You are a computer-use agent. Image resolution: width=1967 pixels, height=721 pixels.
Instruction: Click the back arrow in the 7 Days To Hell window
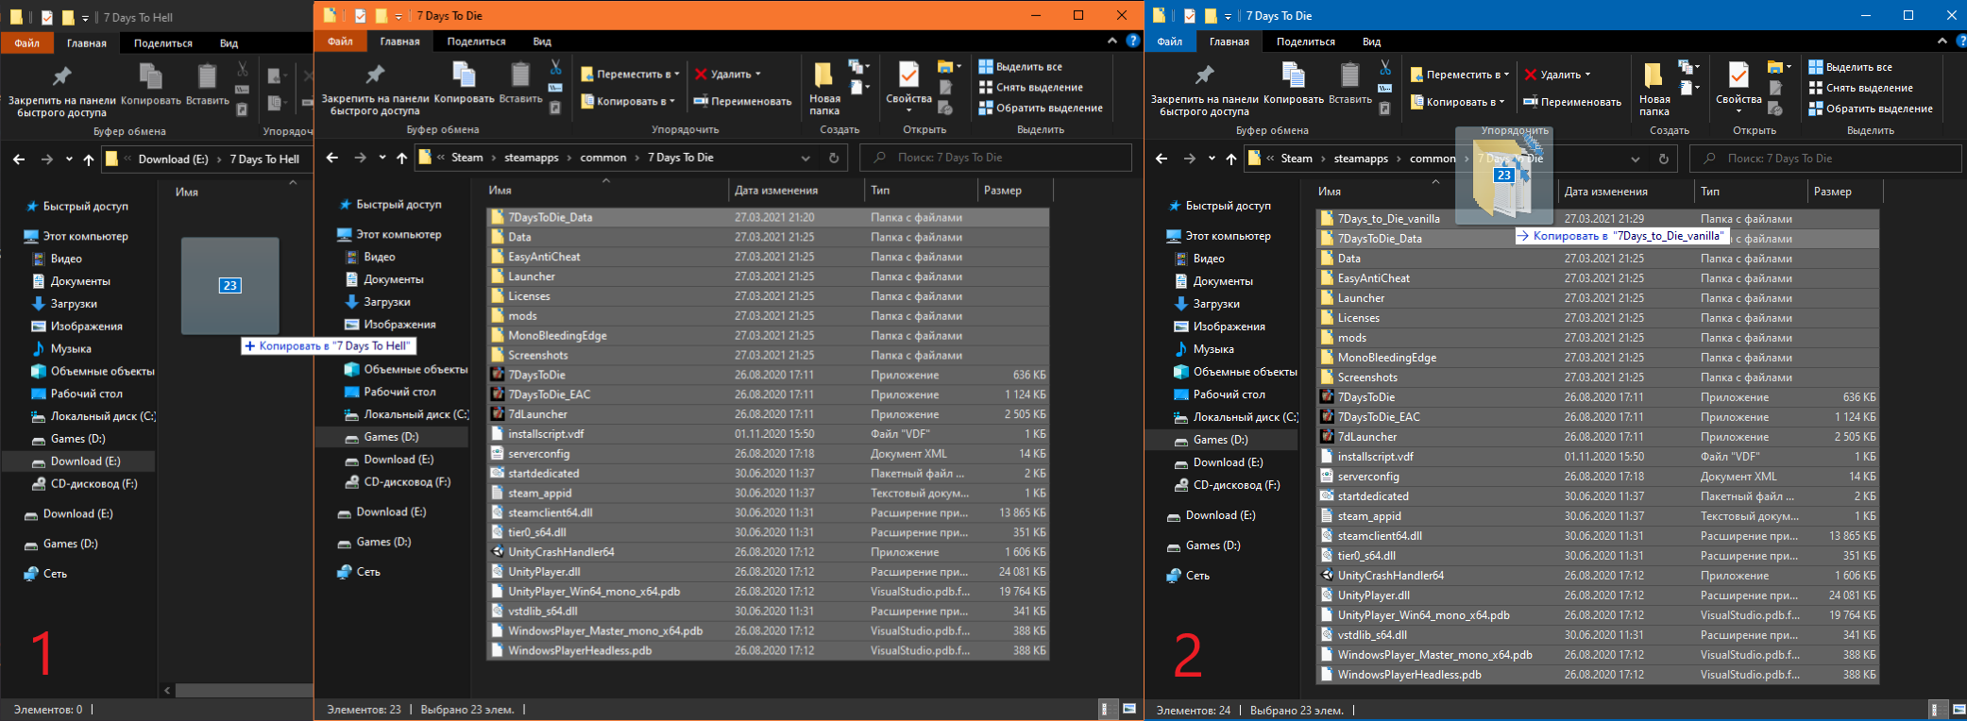coord(19,159)
